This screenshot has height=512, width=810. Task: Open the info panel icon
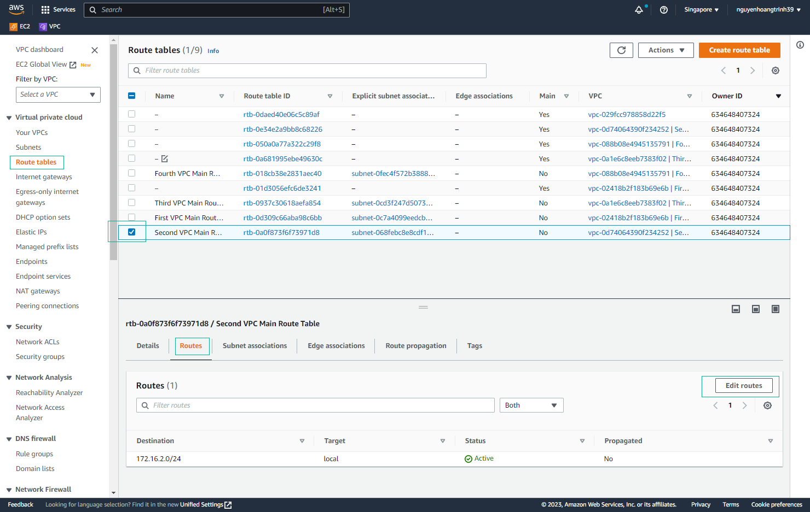coord(800,45)
